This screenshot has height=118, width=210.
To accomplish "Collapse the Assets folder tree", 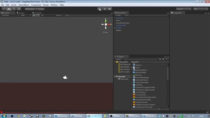I will [115, 76].
